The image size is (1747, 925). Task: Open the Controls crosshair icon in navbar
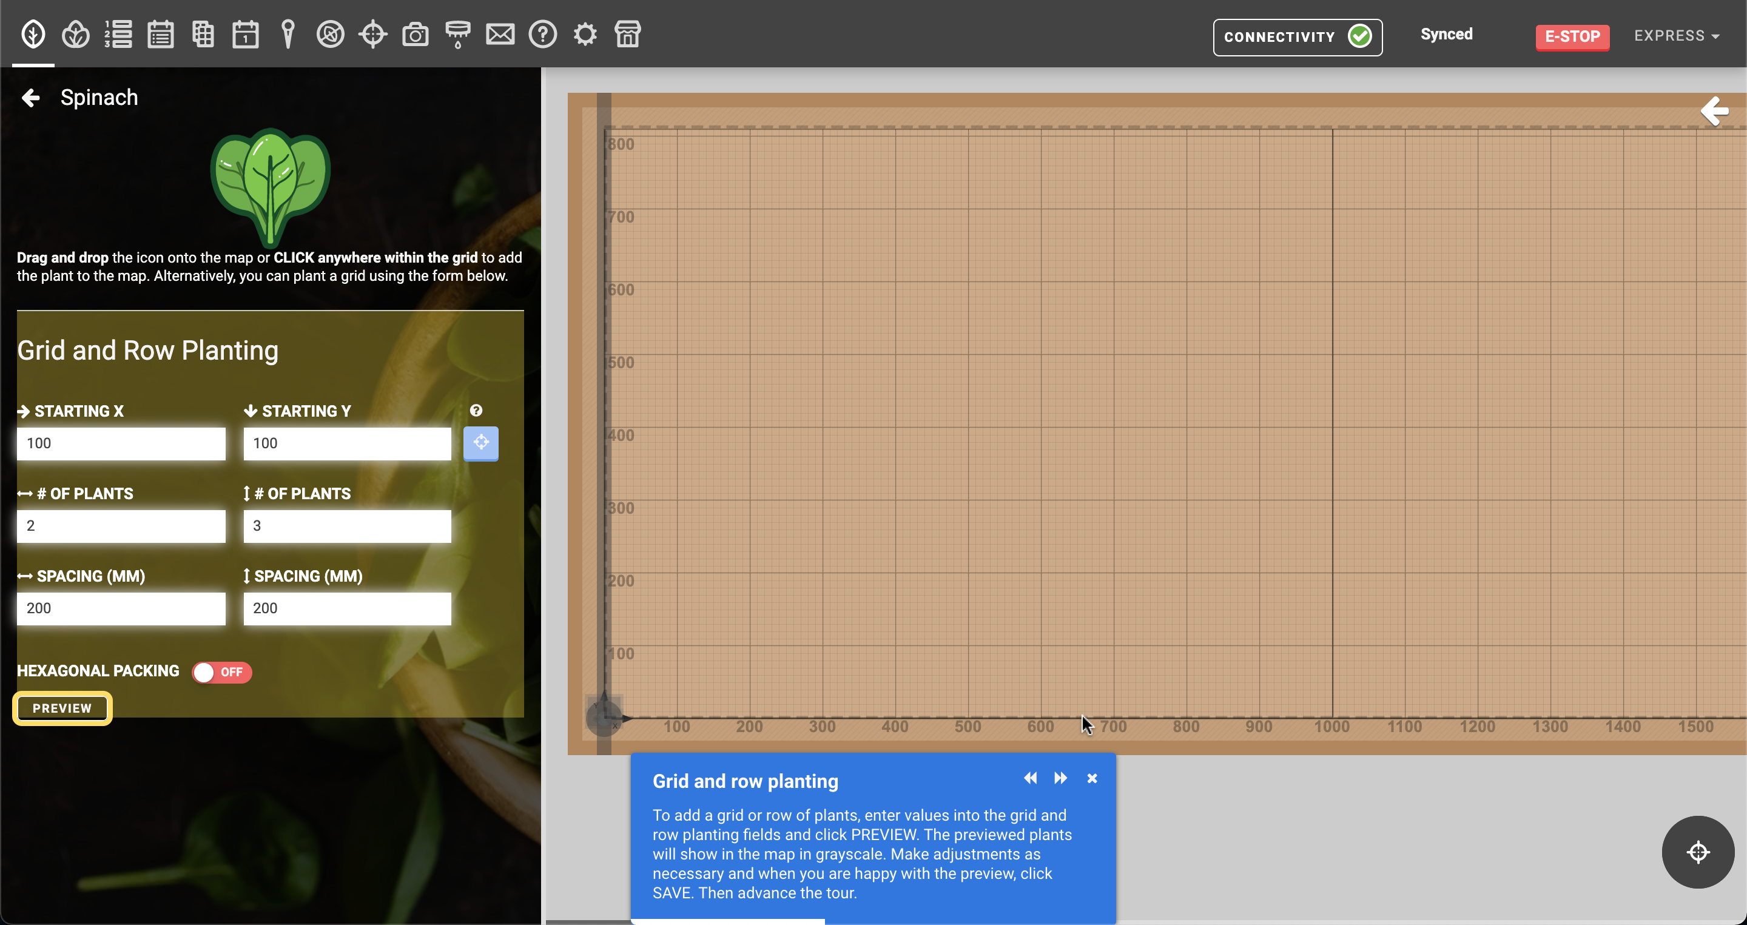point(373,34)
